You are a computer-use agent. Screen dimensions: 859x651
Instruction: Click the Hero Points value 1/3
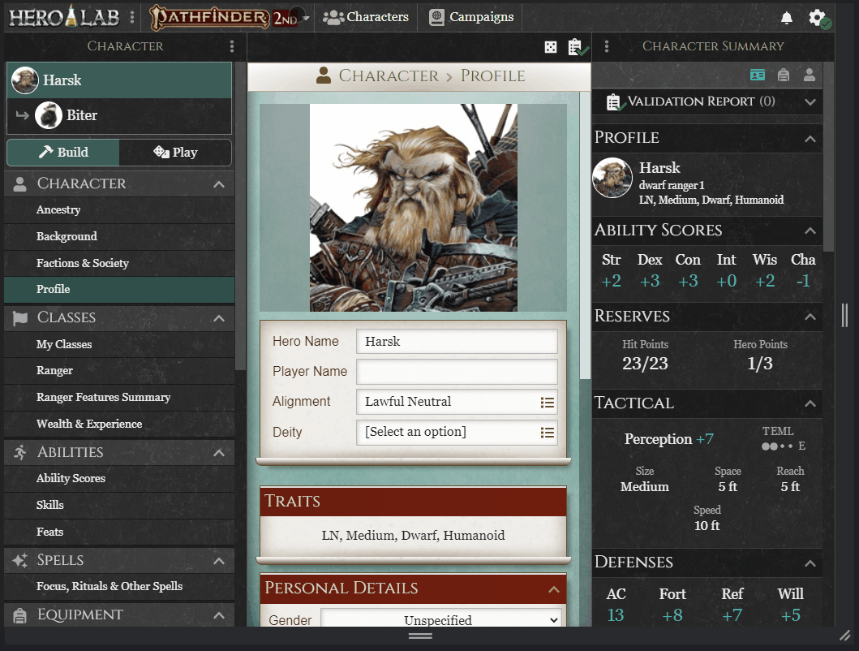[x=760, y=364]
